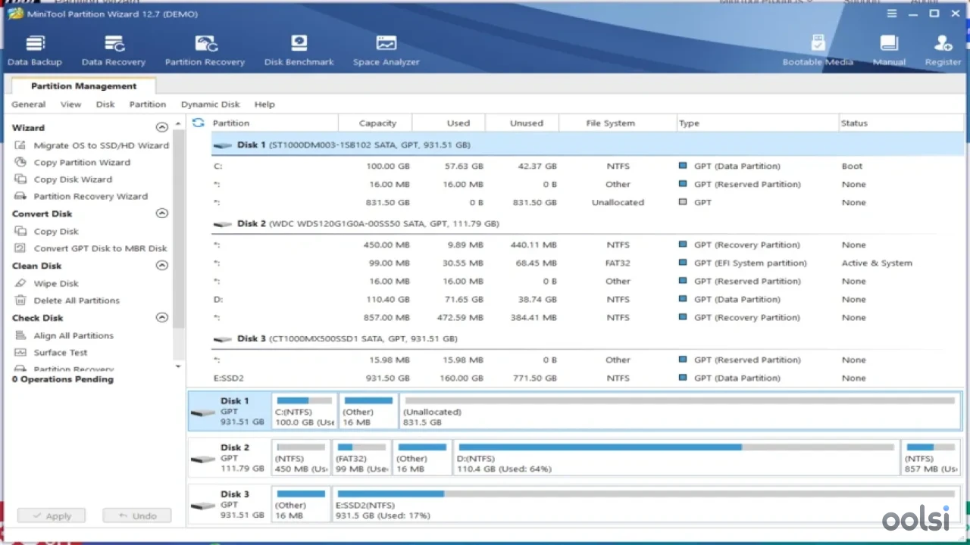970x545 pixels.
Task: Open the Help menu
Action: click(x=264, y=104)
